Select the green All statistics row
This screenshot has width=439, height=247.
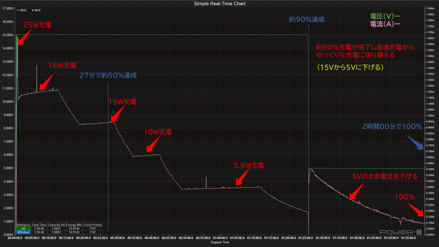pyautogui.click(x=23, y=228)
